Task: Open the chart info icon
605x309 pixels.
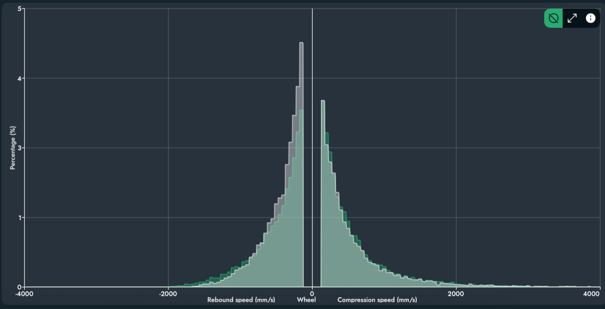Action: point(590,18)
